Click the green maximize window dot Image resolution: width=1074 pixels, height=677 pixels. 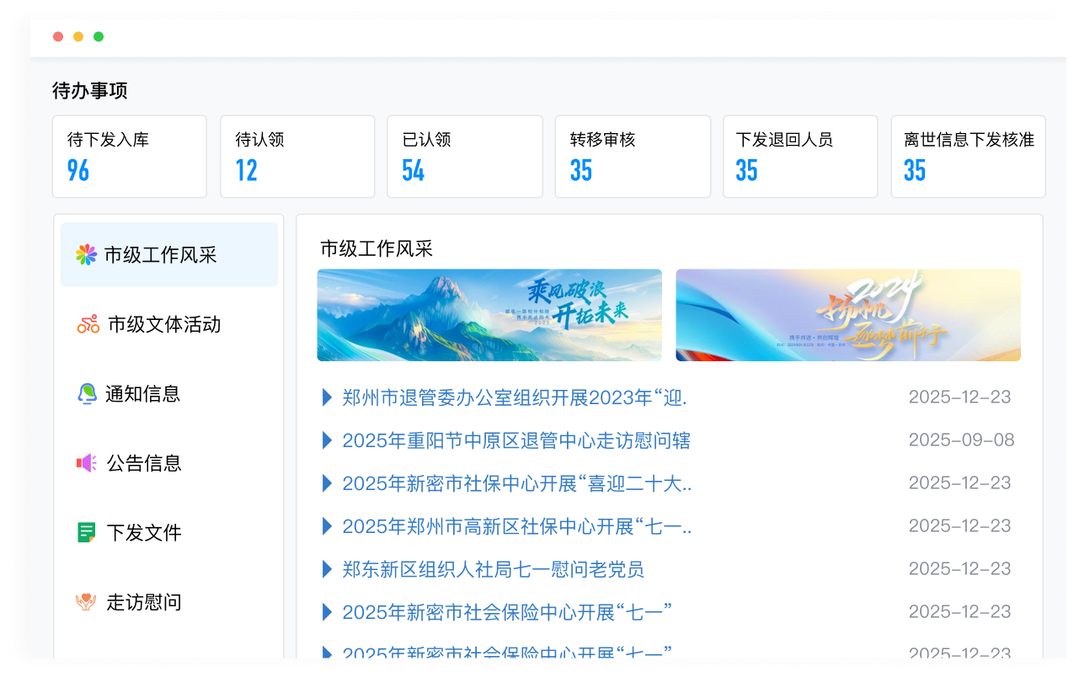pyautogui.click(x=99, y=36)
